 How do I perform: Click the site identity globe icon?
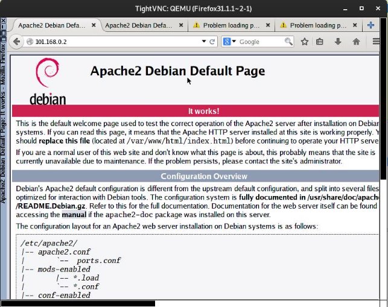tap(30, 42)
